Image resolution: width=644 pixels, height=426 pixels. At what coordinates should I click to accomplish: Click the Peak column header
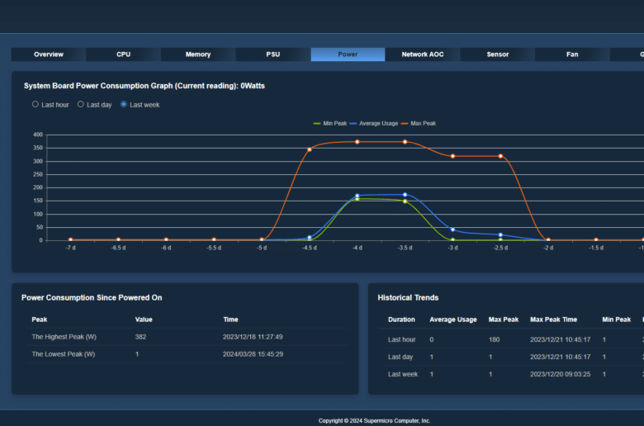tap(40, 319)
